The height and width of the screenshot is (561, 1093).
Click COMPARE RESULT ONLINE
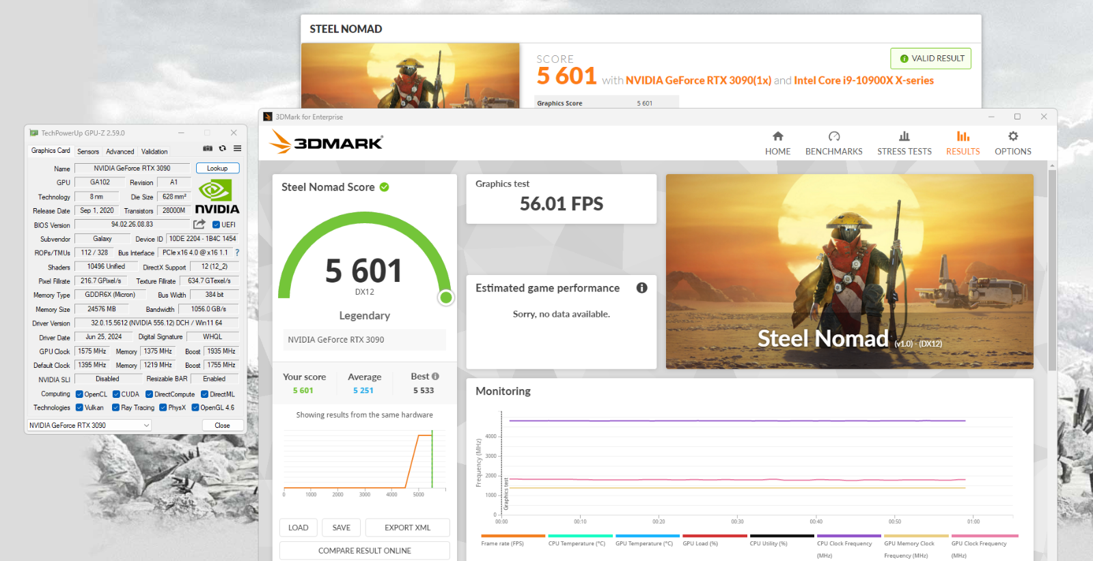(364, 551)
